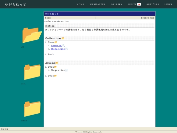Click the Notice heading
Screen dimensions: 177x133
coord(50,26)
